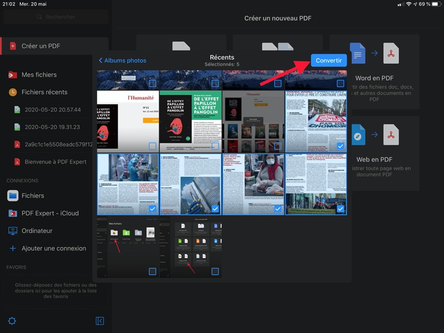This screenshot has height=333, width=444.
Task: Deselect the hospital staff page thumbnail
Action: [x=152, y=209]
